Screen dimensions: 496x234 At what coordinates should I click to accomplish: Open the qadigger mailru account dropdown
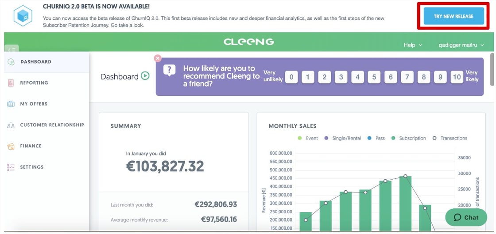coord(461,45)
